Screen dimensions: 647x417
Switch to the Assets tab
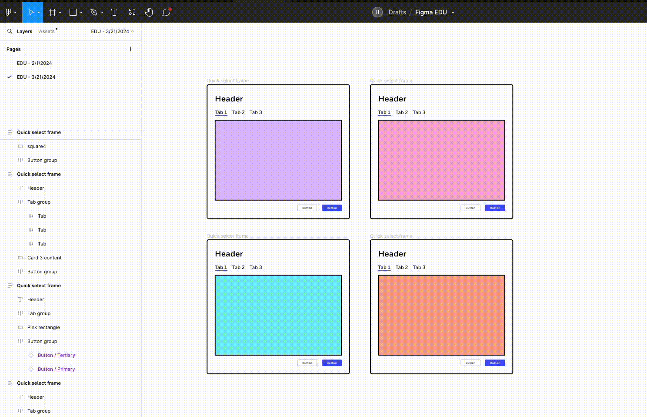pos(47,31)
